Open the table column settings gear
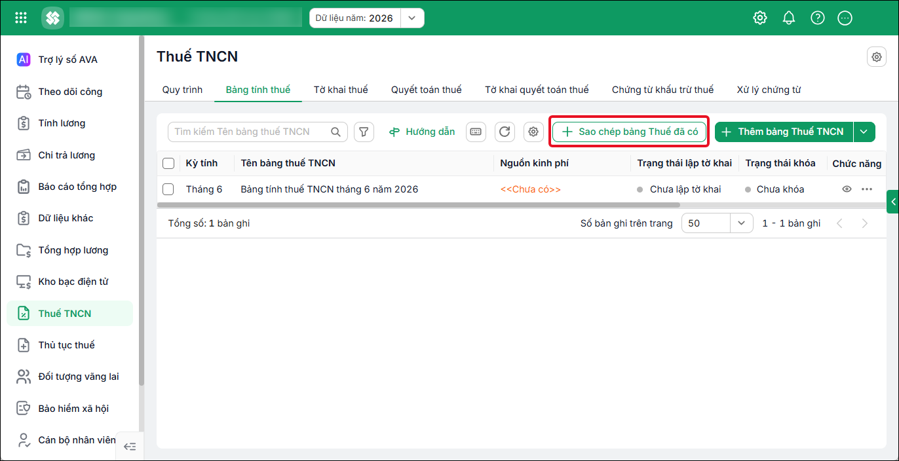This screenshot has height=461, width=899. (533, 132)
